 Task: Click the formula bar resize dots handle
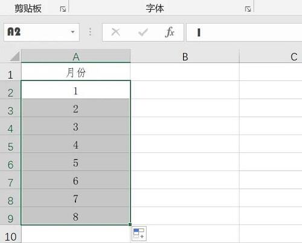(90, 32)
